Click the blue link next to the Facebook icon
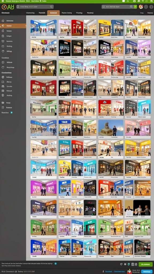The height and width of the screenshot is (274, 154). pyautogui.click(x=109, y=272)
